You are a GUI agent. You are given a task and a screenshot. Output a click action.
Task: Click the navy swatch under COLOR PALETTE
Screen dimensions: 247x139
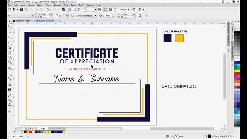coord(167,38)
